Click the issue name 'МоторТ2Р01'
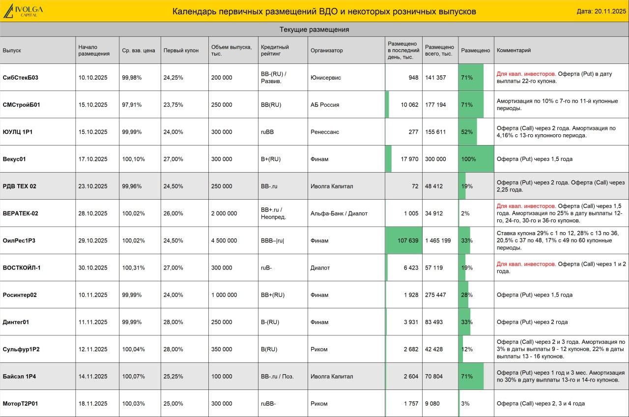This screenshot has height=417, width=629. (x=20, y=404)
